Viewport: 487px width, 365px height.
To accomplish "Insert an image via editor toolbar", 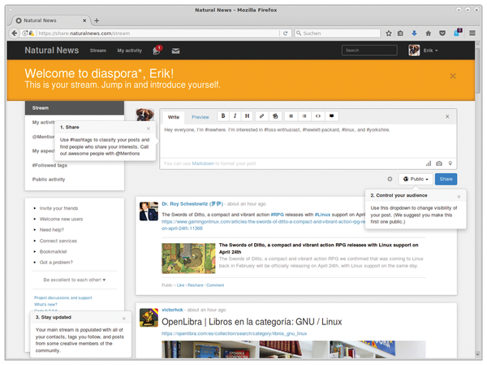I will 275,116.
